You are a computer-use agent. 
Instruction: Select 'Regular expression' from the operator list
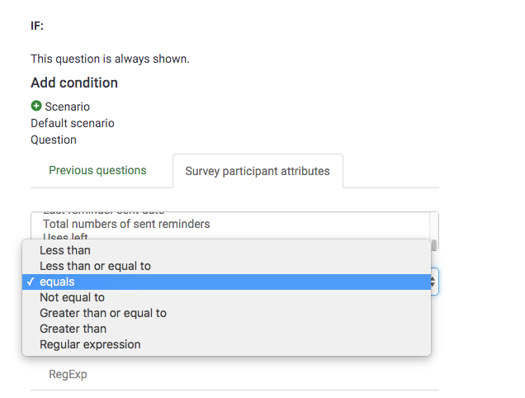[90, 344]
